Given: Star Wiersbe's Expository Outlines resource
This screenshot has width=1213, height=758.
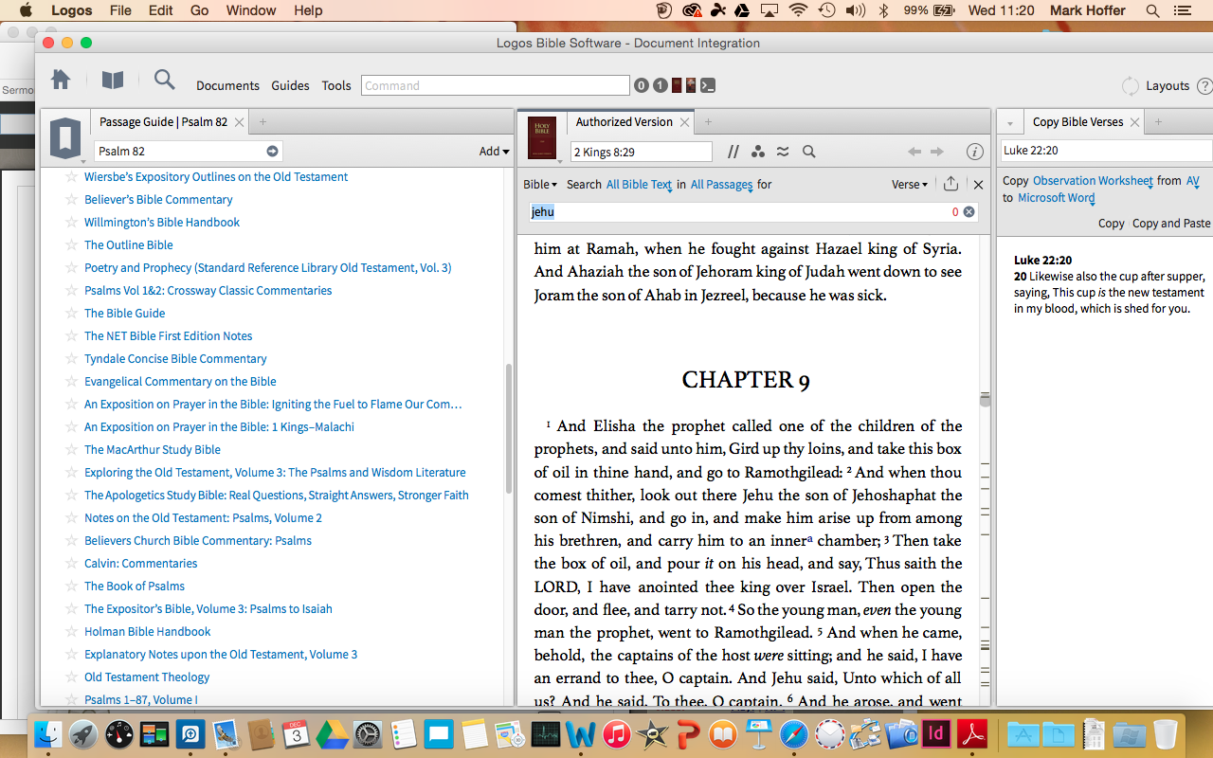Looking at the screenshot, I should pos(70,177).
